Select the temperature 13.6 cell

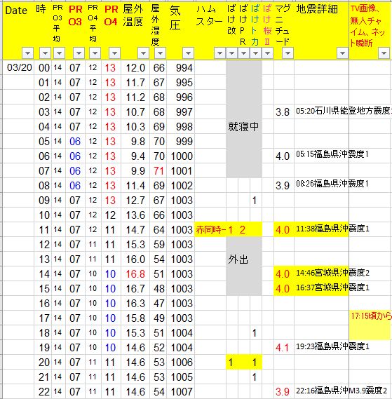[135, 215]
